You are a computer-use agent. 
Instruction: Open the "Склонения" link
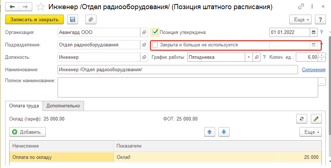pos(313,70)
